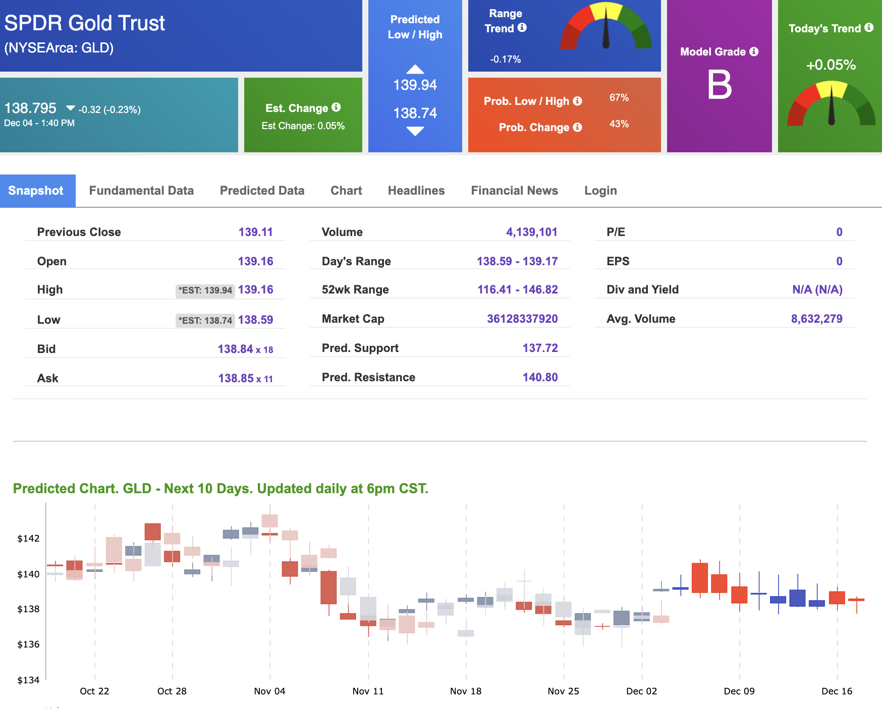Image resolution: width=882 pixels, height=708 pixels.
Task: View the Headlines tab
Action: (x=416, y=191)
